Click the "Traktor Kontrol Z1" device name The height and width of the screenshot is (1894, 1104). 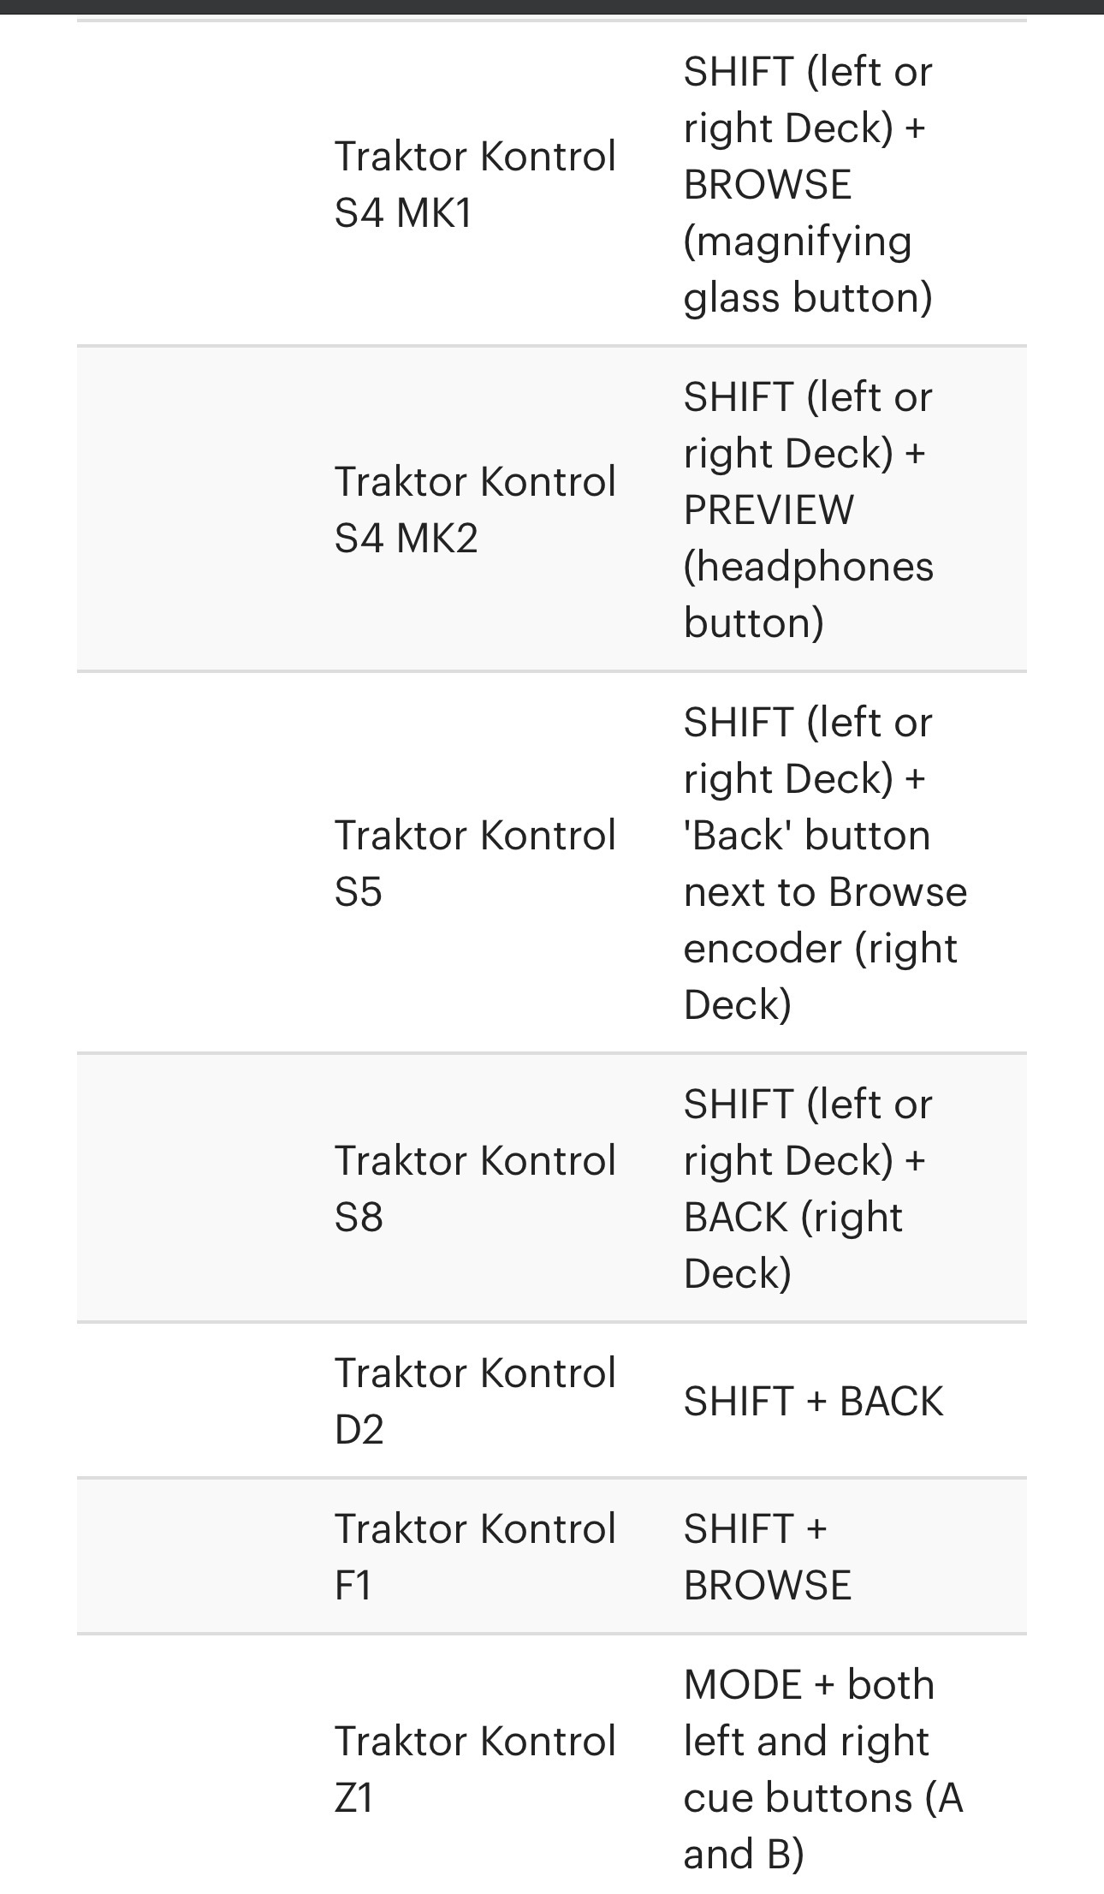[x=475, y=1769]
